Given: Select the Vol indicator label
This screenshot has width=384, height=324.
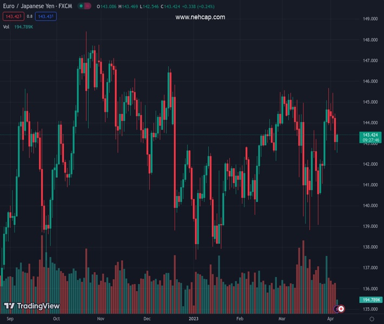Looking at the screenshot, I should coord(6,26).
